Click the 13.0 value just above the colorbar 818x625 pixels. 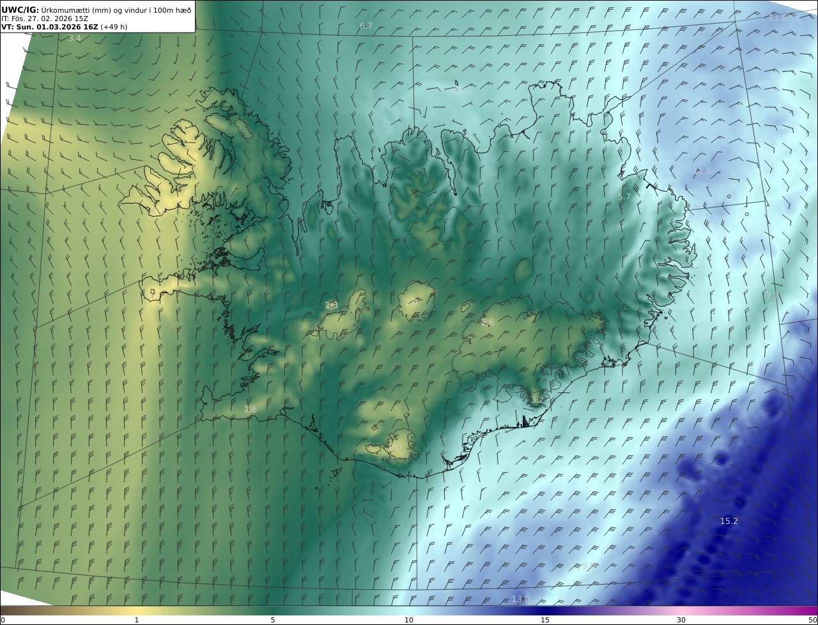tap(521, 599)
